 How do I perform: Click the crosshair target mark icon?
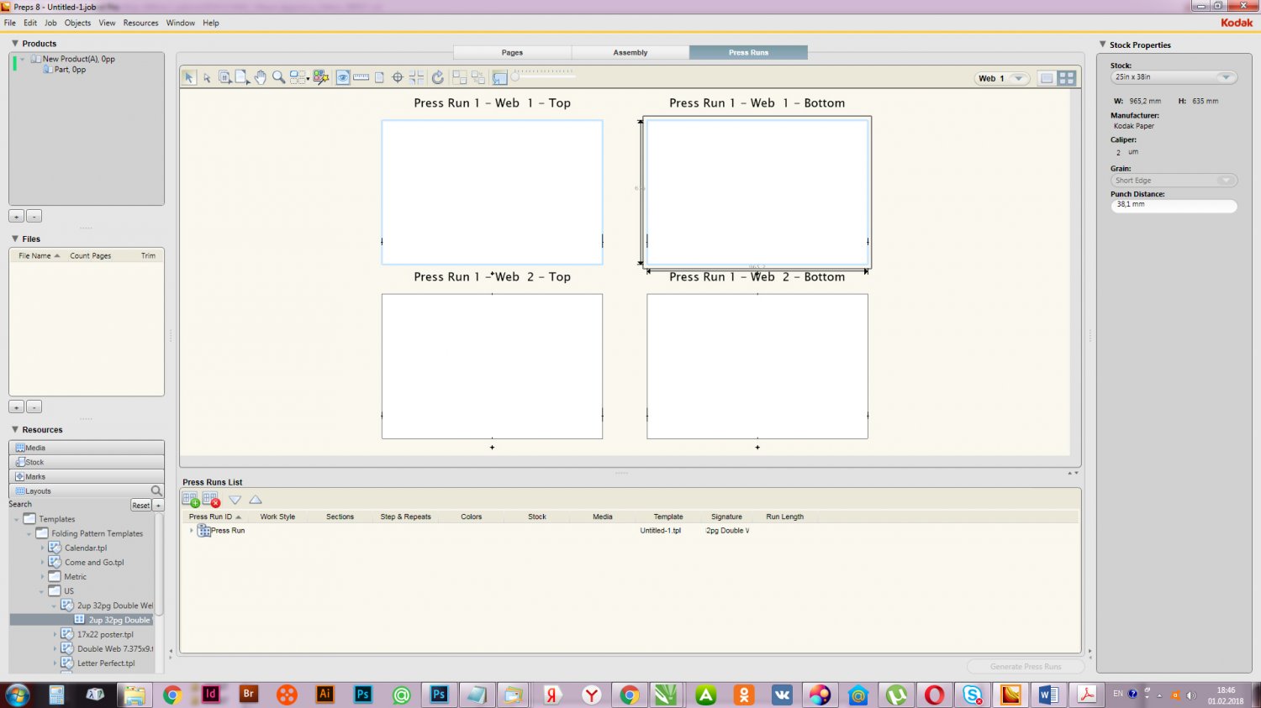[398, 77]
